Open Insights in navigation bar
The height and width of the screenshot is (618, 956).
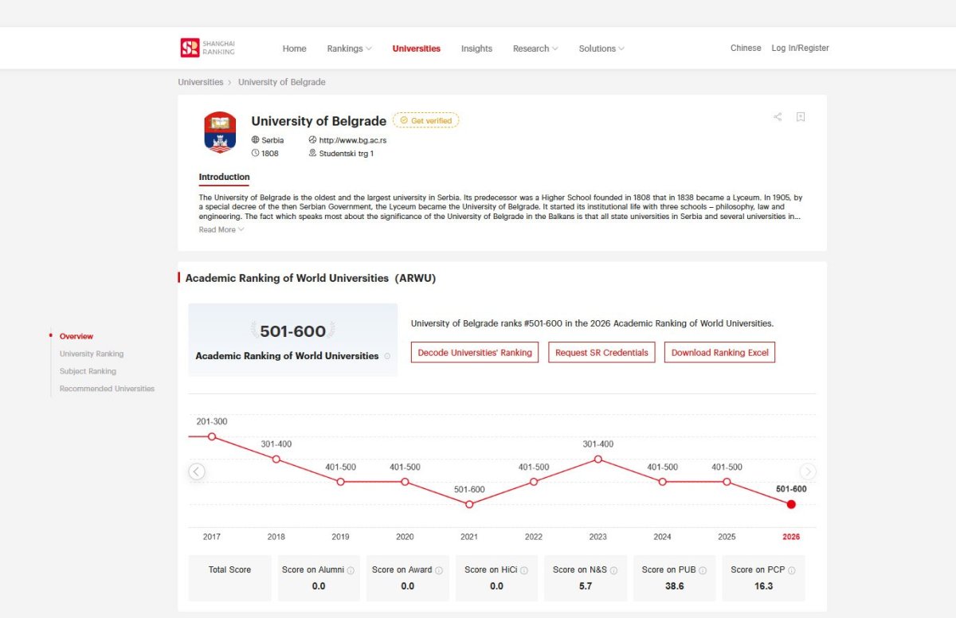click(476, 49)
